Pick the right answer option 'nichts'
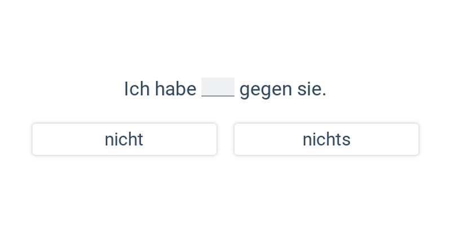 click(x=326, y=139)
